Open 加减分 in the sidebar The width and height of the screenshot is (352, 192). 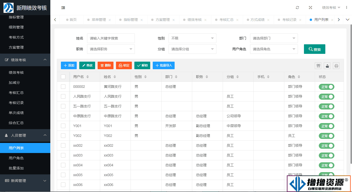click(25, 83)
